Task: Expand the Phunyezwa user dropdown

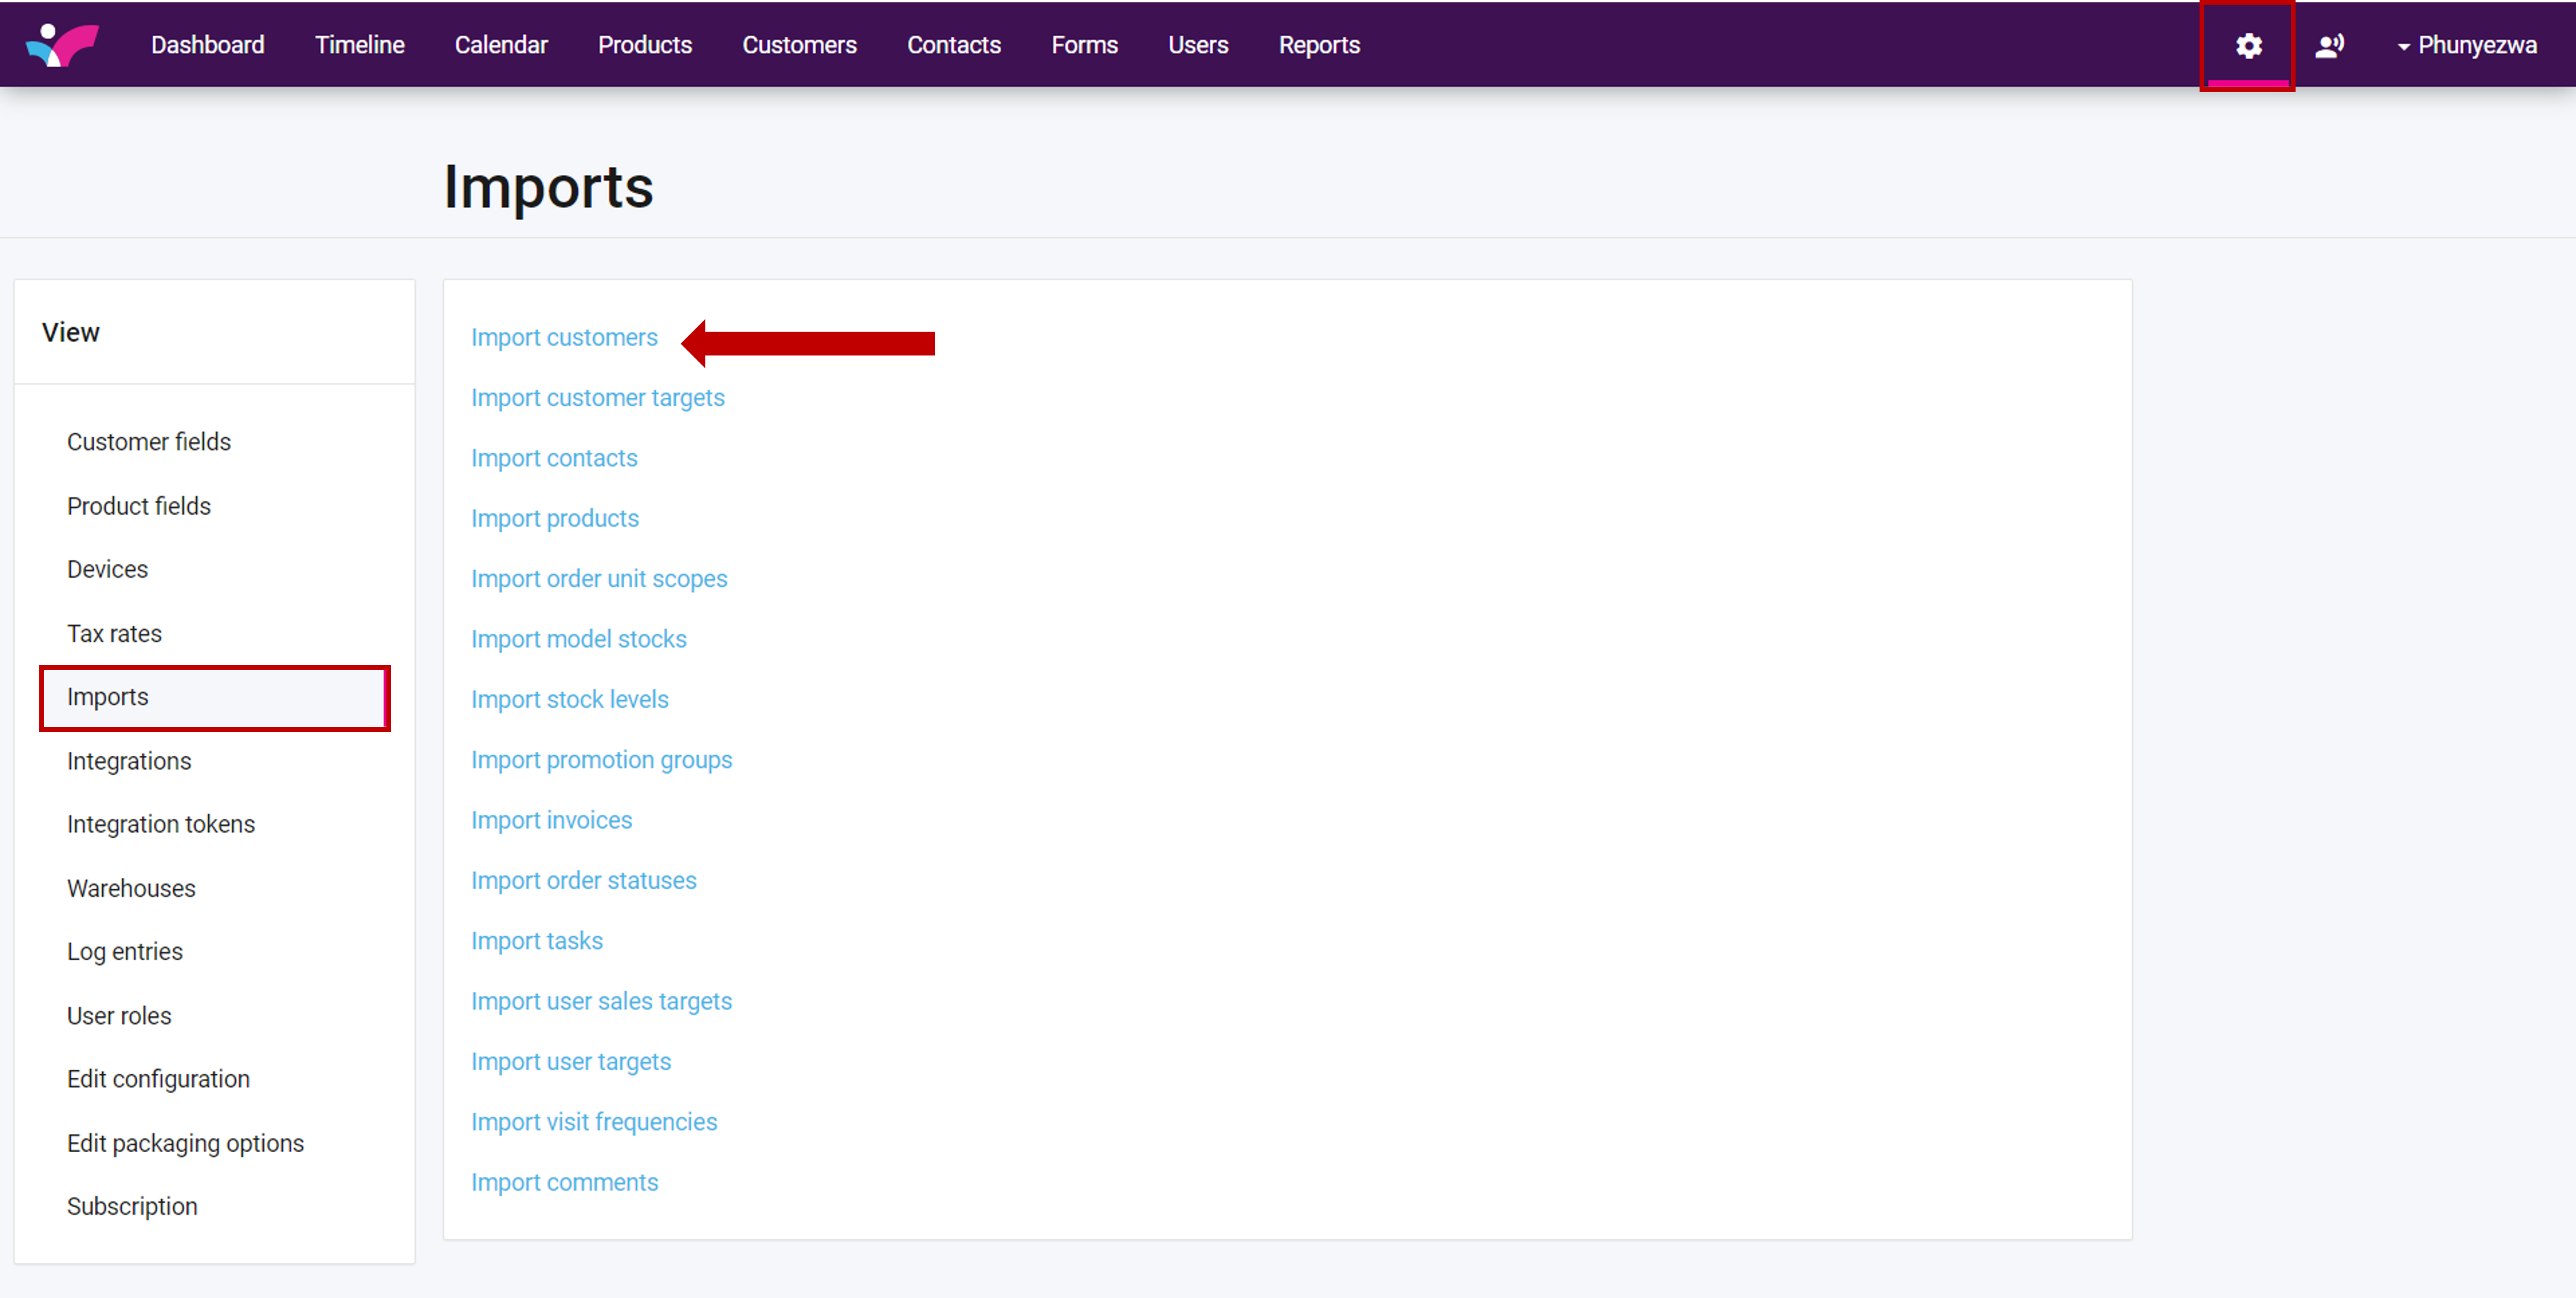Action: [2466, 46]
